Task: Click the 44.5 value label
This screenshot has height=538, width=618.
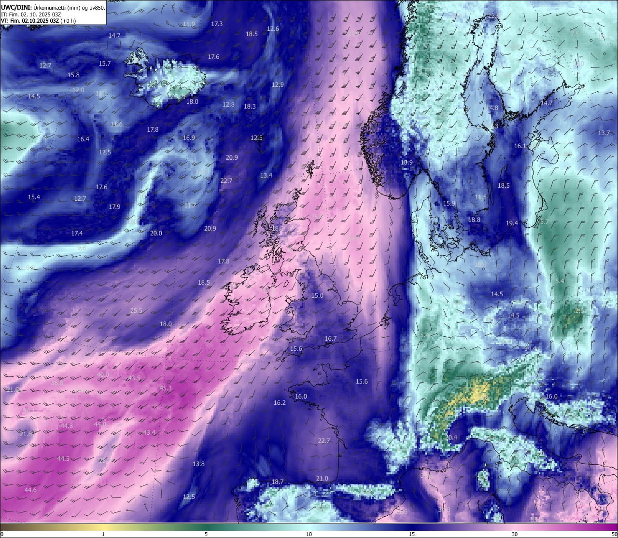Action: pos(63,458)
